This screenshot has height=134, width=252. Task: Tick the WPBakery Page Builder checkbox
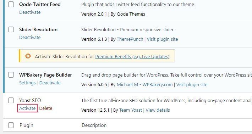[x=11, y=75]
